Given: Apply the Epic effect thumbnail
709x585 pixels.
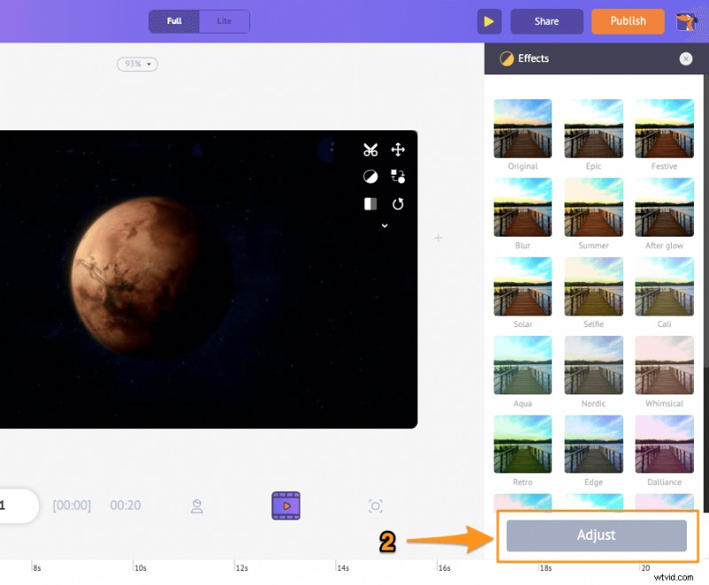Looking at the screenshot, I should point(593,127).
